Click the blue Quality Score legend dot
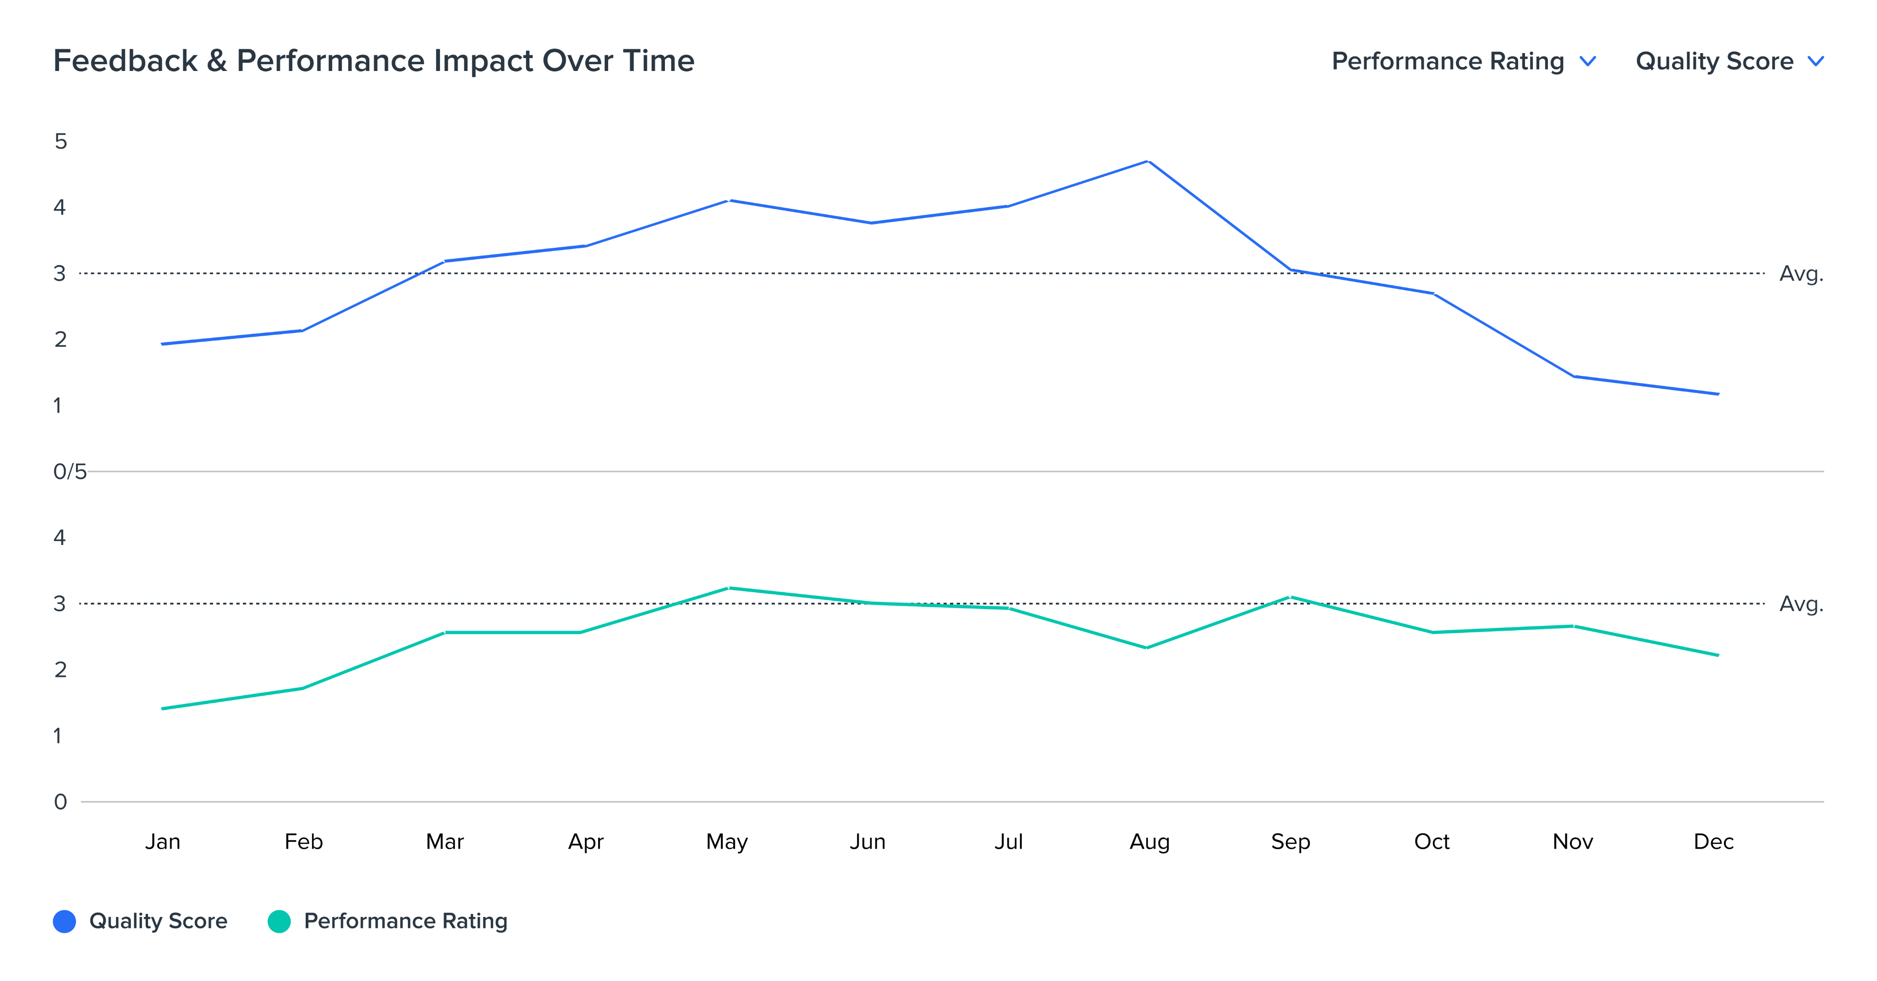This screenshot has height=981, width=1877. tap(65, 921)
